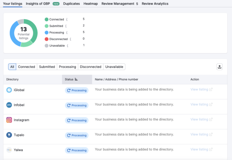This screenshot has width=232, height=160.
Task: Click the potential listings donut chart
Action: click(x=24, y=33)
